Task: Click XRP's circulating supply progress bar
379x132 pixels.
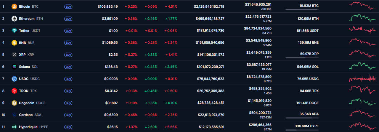Action: 302,58
